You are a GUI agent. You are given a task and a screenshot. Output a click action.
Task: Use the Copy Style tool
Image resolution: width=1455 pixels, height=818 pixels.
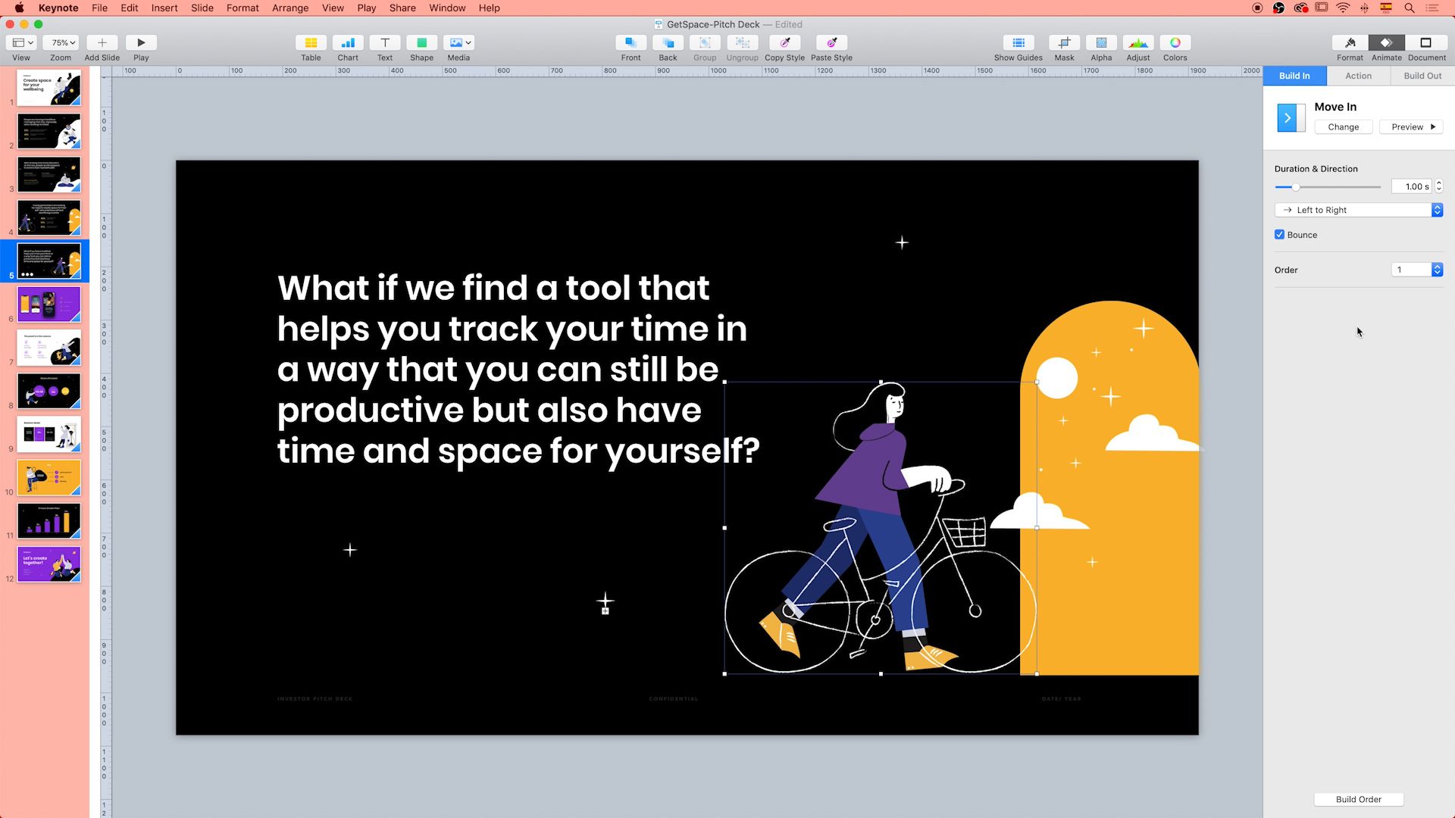785,43
